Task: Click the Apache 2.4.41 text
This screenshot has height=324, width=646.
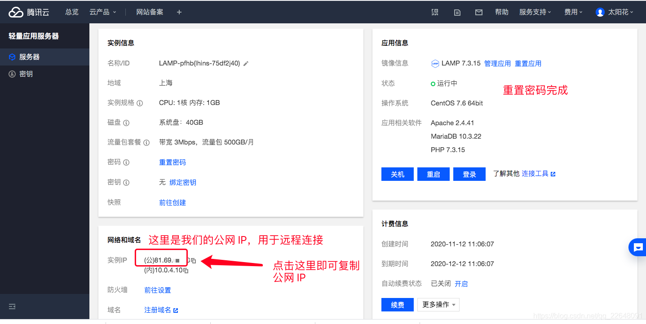Action: [452, 123]
